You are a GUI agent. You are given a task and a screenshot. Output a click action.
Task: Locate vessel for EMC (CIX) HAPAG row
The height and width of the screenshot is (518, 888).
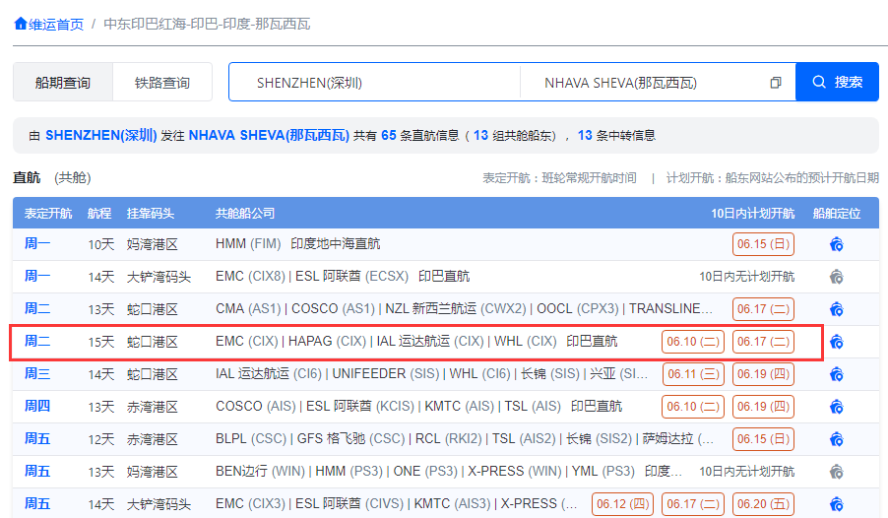pos(837,342)
